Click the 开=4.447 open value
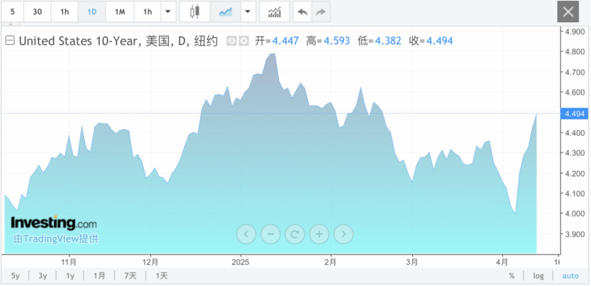The height and width of the screenshot is (286, 591). pyautogui.click(x=277, y=41)
